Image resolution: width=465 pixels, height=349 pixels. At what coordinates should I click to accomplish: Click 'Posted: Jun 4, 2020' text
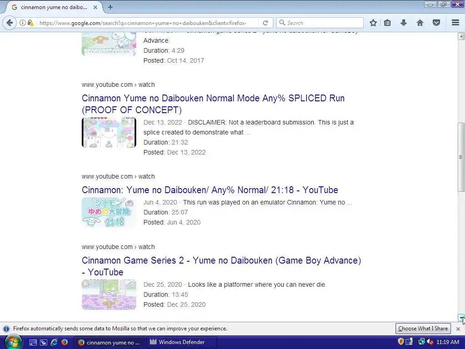(x=172, y=222)
